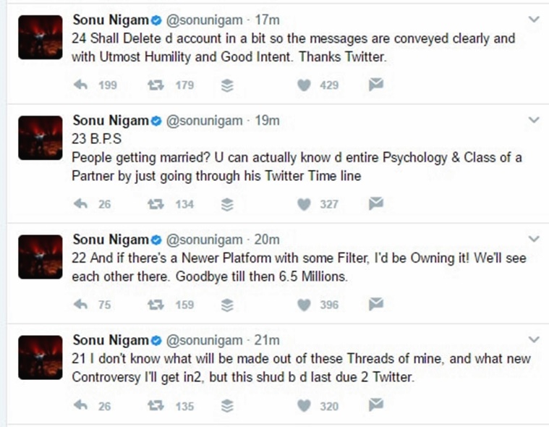The image size is (549, 427).
Task: Retweet the 'Shall Delete d account' tweet
Action: pos(156,85)
